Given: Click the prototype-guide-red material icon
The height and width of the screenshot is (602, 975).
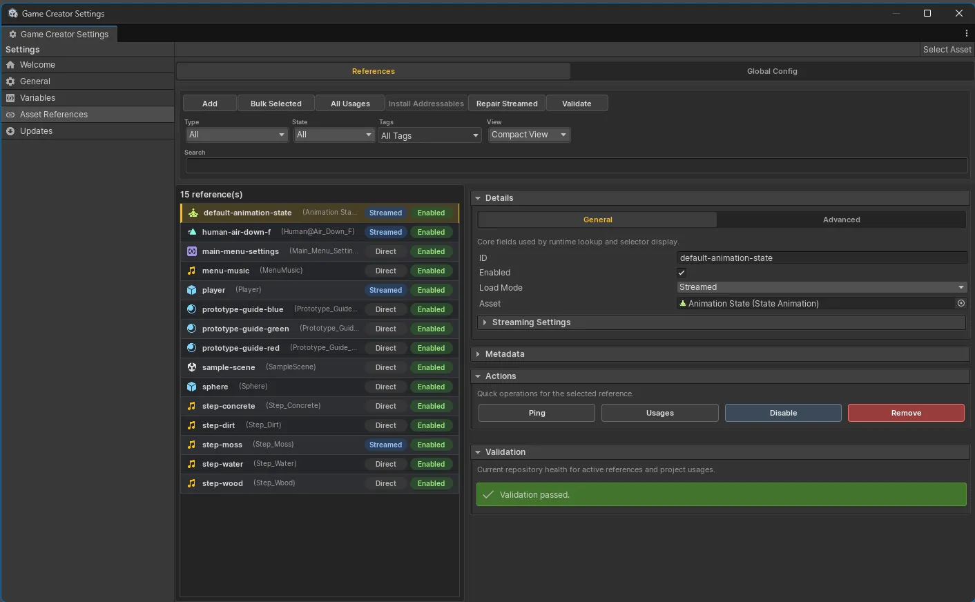Looking at the screenshot, I should (192, 348).
